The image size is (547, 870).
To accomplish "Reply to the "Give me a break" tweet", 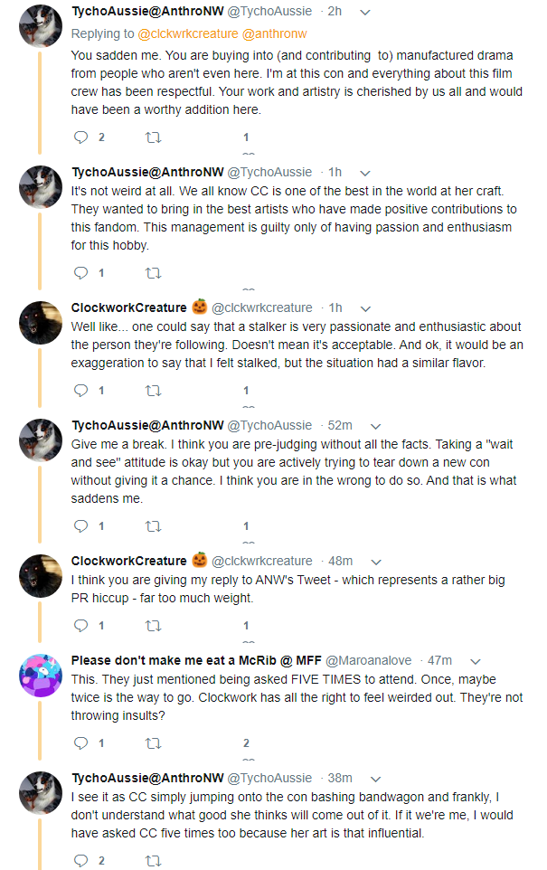I will [80, 526].
